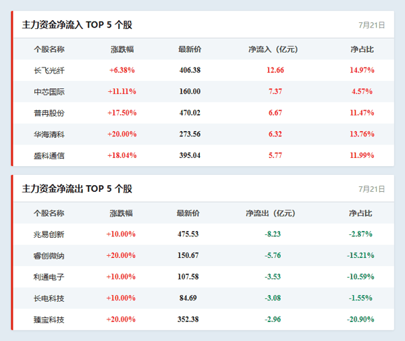
Task: Open the 中芯国际 stock row
Action: pos(204,91)
